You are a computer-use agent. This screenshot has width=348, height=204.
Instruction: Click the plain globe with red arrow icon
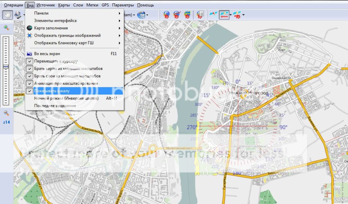(167, 15)
